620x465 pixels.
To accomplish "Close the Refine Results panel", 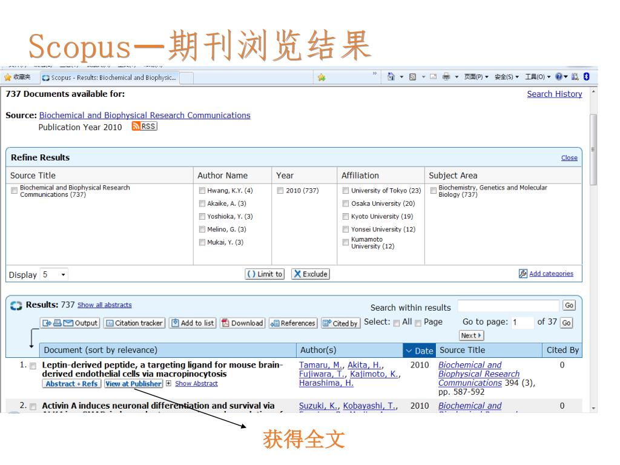I will tap(569, 158).
